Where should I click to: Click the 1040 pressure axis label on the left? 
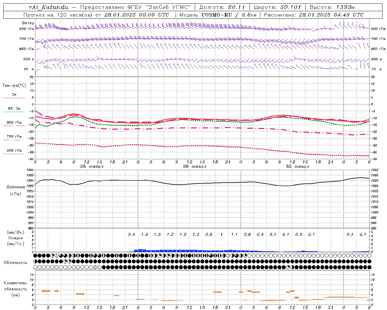click(30, 170)
